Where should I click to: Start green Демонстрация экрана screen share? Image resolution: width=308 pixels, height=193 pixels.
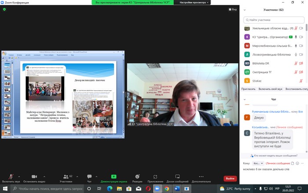114,176
